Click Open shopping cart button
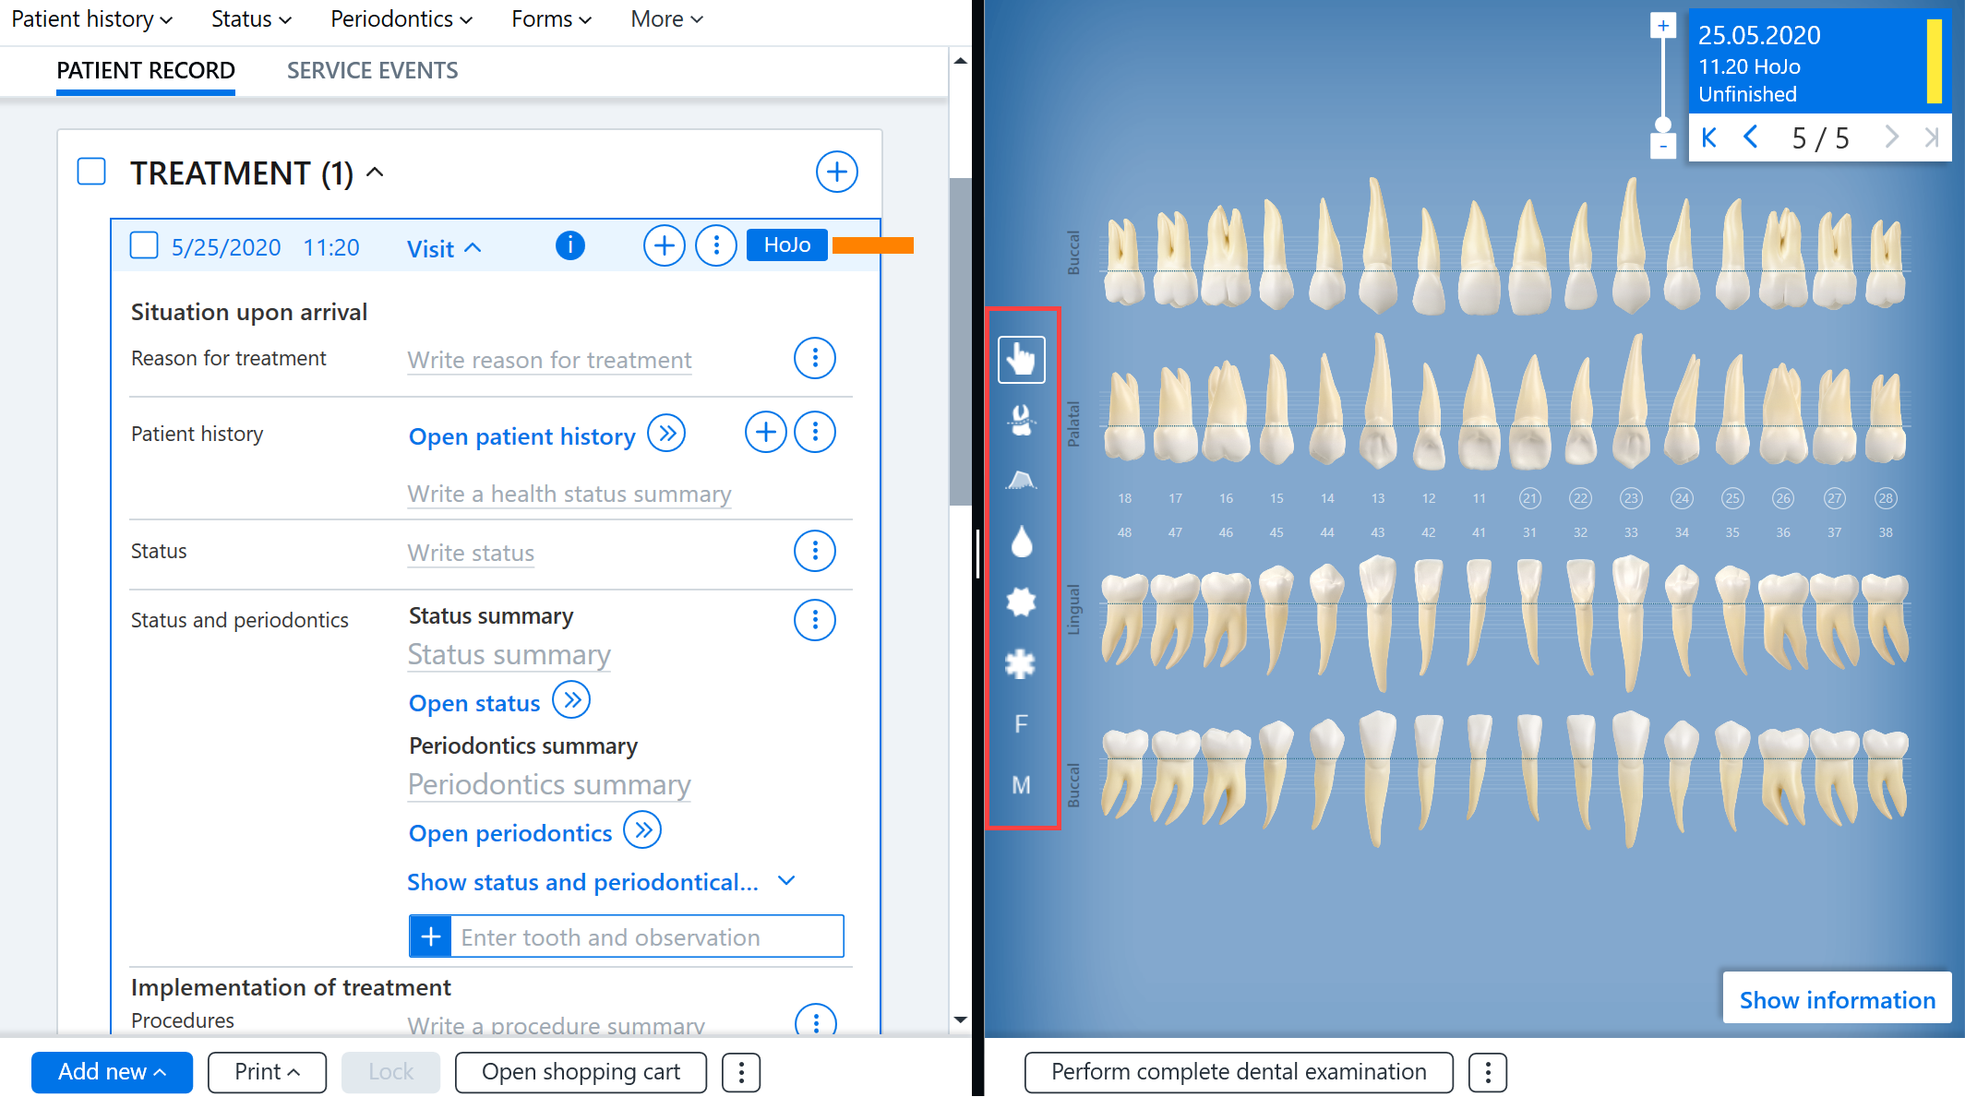1965x1097 pixels. 581,1072
